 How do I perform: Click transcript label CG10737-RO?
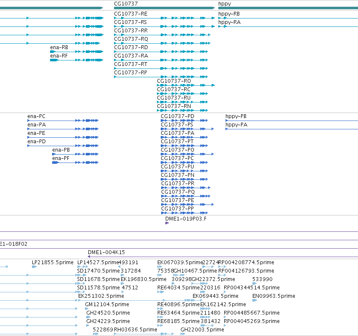click(x=174, y=81)
